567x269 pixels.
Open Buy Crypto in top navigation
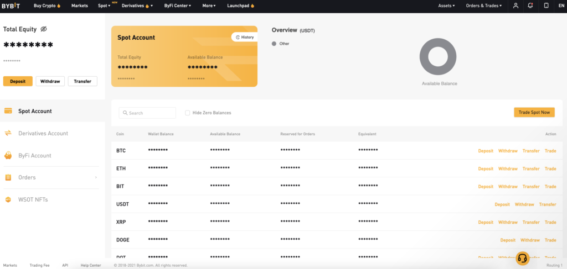pyautogui.click(x=47, y=6)
